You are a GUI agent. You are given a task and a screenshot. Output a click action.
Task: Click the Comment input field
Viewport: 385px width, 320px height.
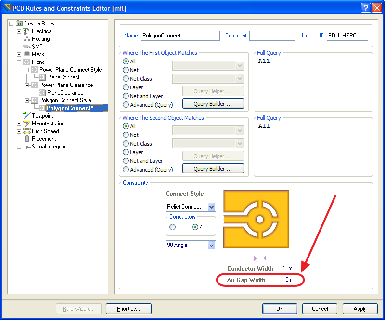[272, 36]
